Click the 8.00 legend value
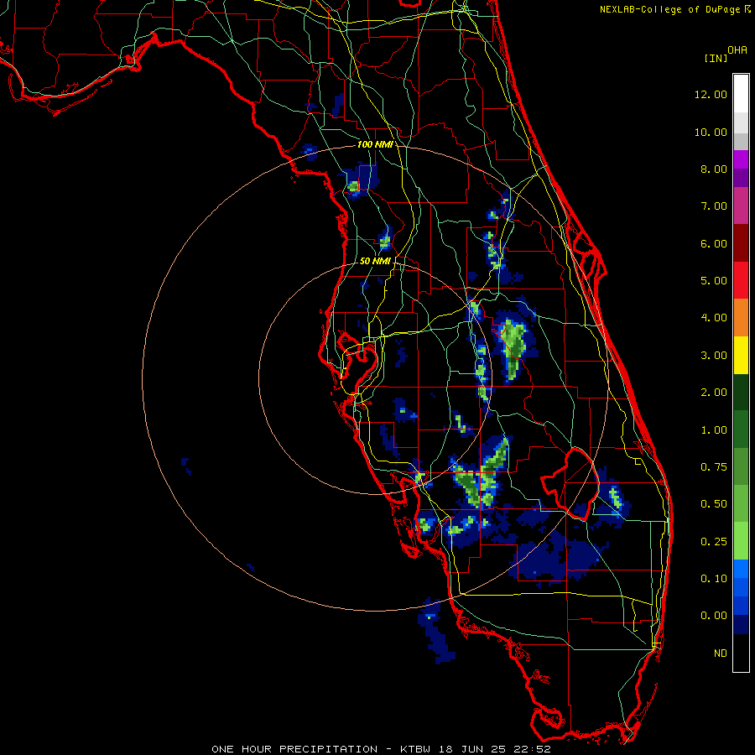The height and width of the screenshot is (755, 755). tap(714, 169)
